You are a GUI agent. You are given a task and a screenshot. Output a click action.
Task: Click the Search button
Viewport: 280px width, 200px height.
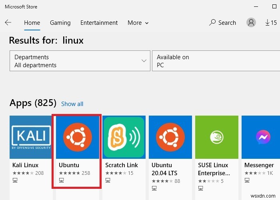coord(222,23)
